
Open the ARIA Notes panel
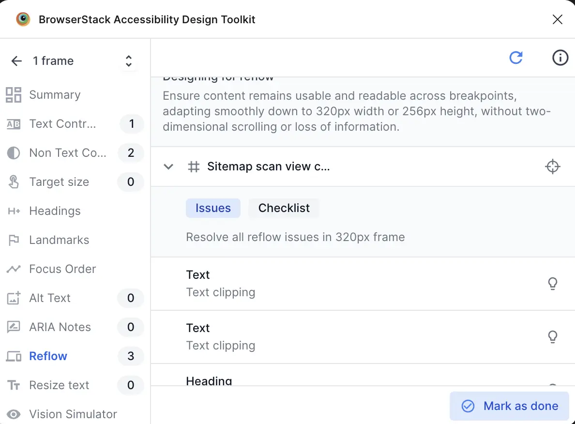[61, 327]
